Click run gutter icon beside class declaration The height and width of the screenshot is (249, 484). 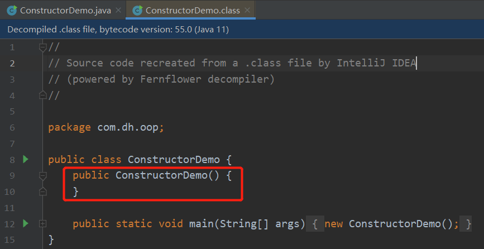25,160
